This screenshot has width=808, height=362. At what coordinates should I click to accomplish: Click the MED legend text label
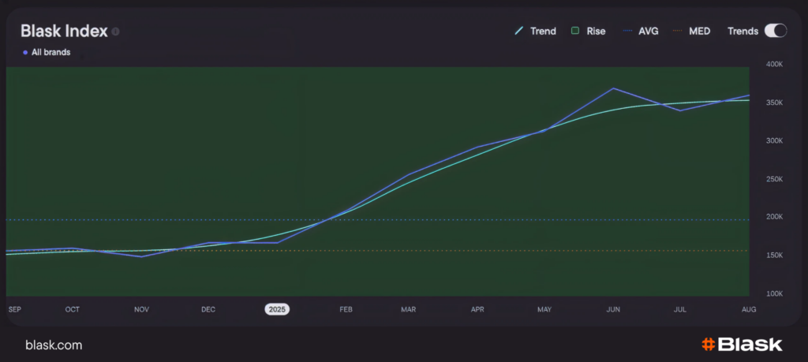(699, 31)
